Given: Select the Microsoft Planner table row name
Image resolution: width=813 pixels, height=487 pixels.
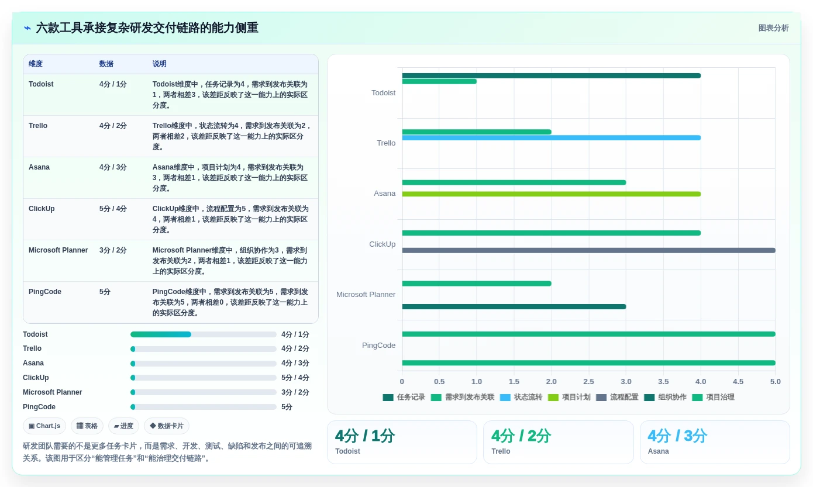Looking at the screenshot, I should [58, 250].
